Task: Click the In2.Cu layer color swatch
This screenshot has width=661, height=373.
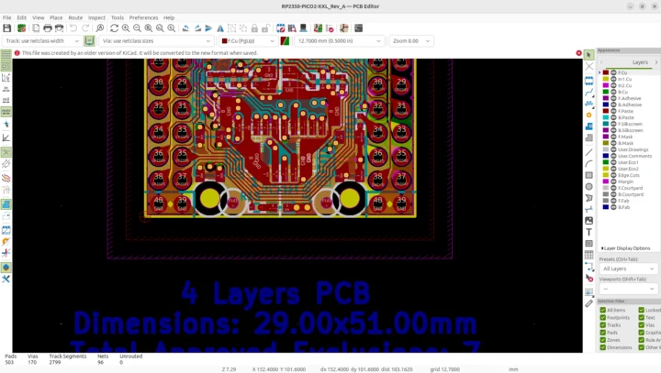Action: (x=606, y=85)
